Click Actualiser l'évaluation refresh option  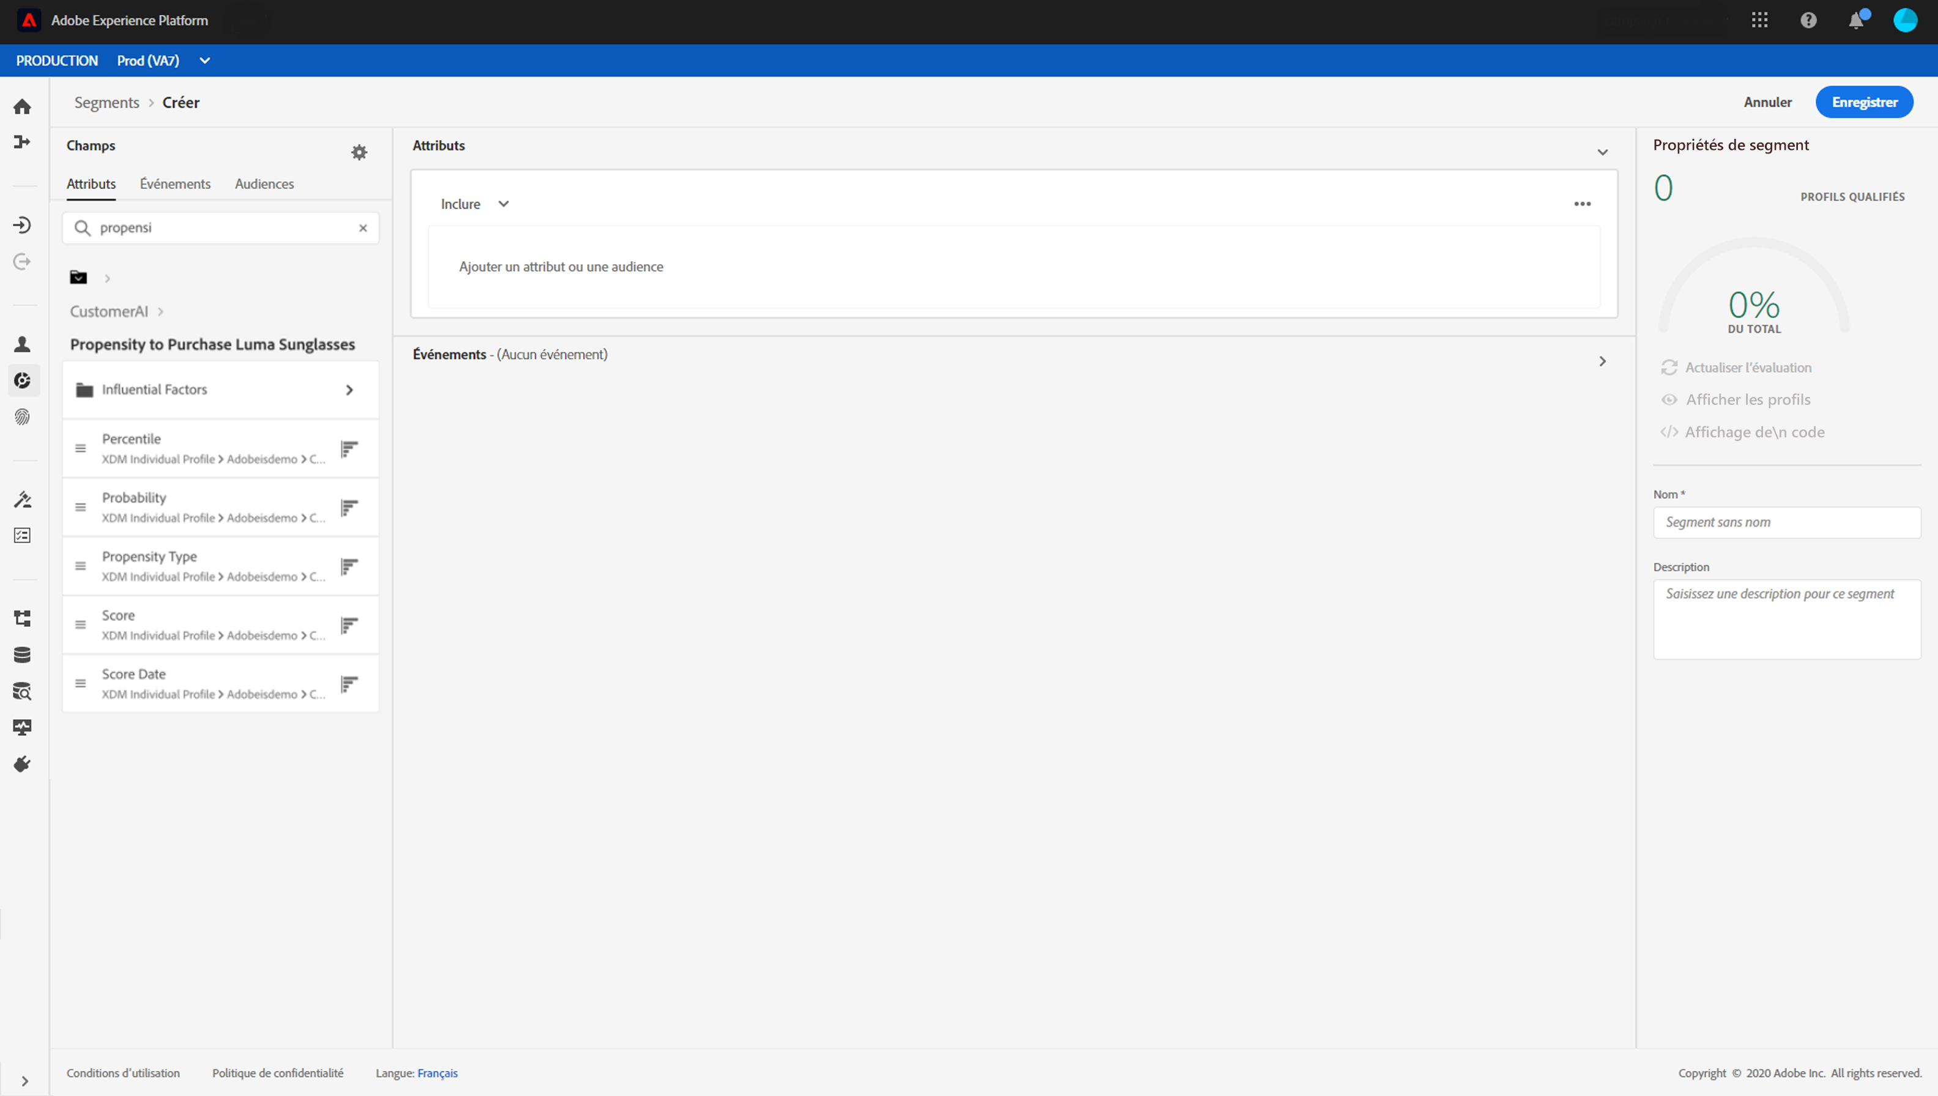pos(1736,368)
